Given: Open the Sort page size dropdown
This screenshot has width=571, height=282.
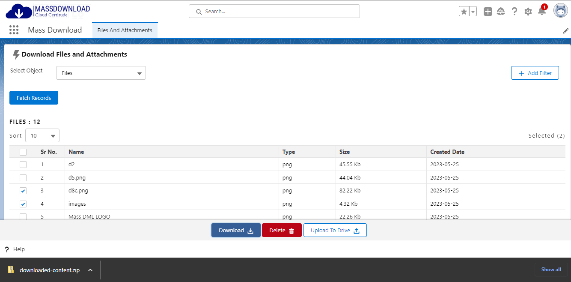Looking at the screenshot, I should coord(42,136).
